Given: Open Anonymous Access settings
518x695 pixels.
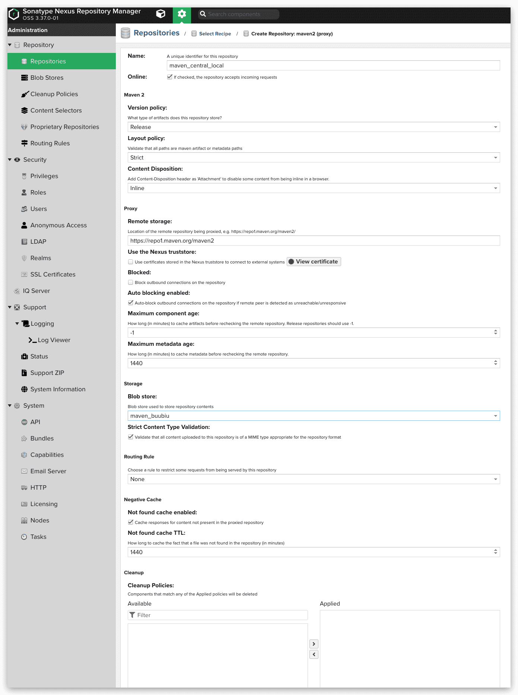Looking at the screenshot, I should (x=58, y=225).
